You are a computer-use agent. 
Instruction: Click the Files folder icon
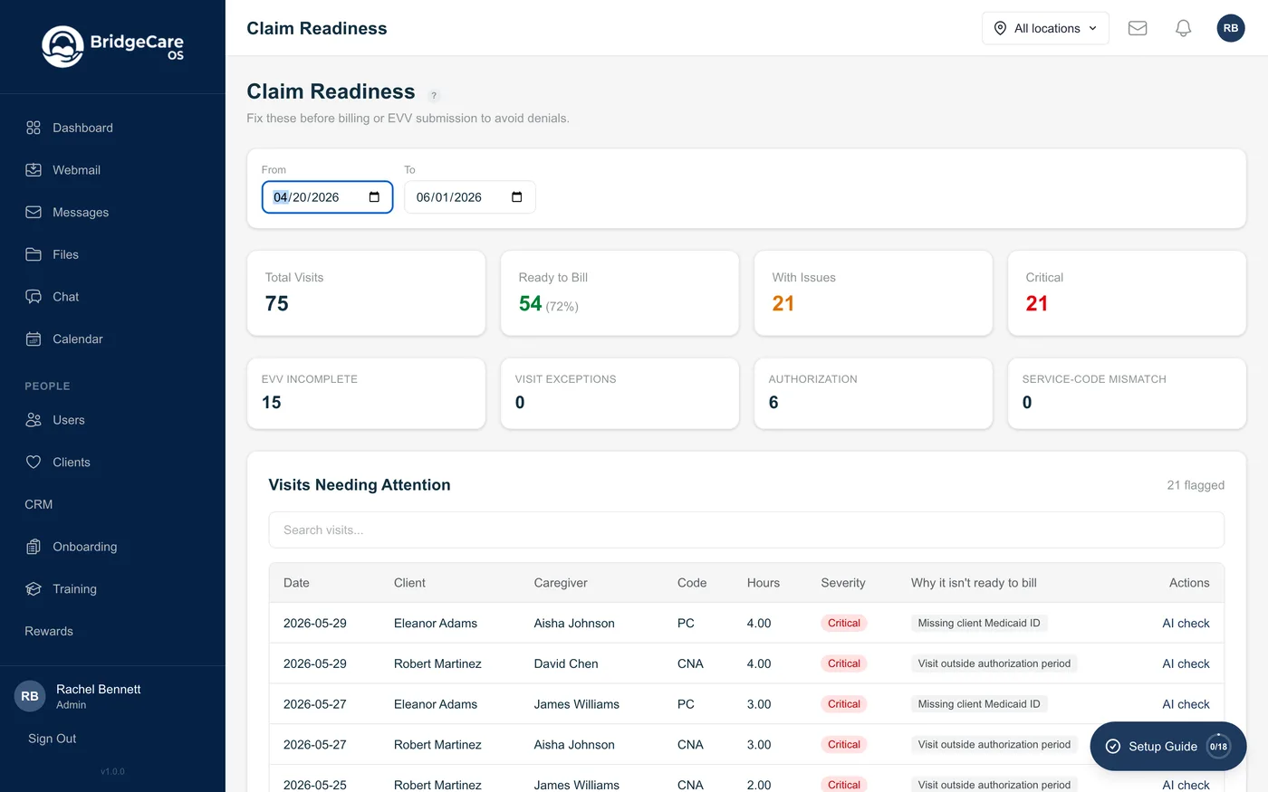point(34,254)
